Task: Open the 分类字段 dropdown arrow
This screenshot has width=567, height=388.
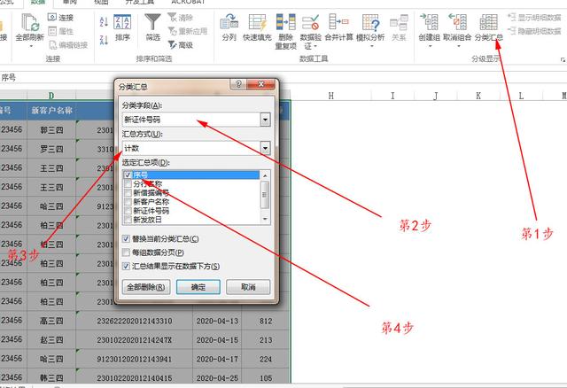Action: pyautogui.click(x=265, y=120)
